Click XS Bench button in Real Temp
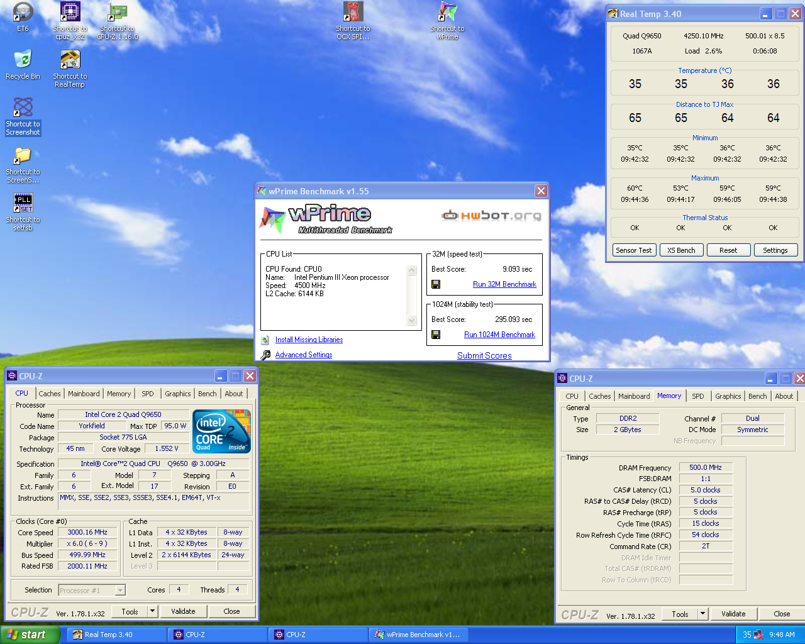This screenshot has width=805, height=644. point(681,250)
